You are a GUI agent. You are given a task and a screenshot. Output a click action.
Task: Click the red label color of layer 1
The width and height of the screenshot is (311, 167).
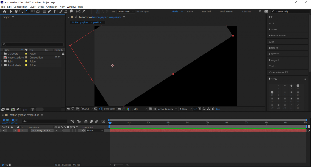pyautogui.click(x=19, y=131)
